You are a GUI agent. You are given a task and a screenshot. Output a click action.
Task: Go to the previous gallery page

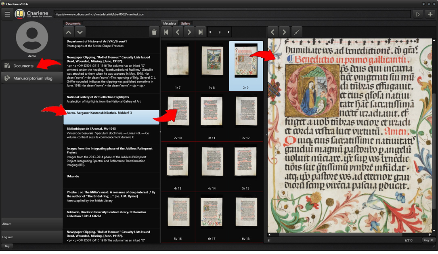tap(178, 32)
